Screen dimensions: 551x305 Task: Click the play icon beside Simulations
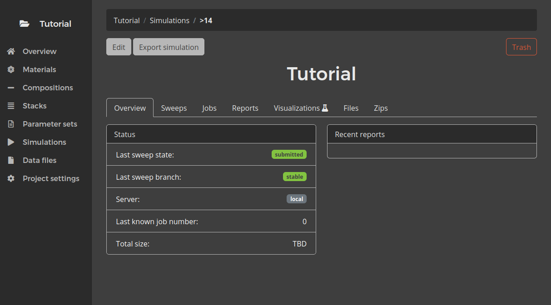tap(11, 142)
